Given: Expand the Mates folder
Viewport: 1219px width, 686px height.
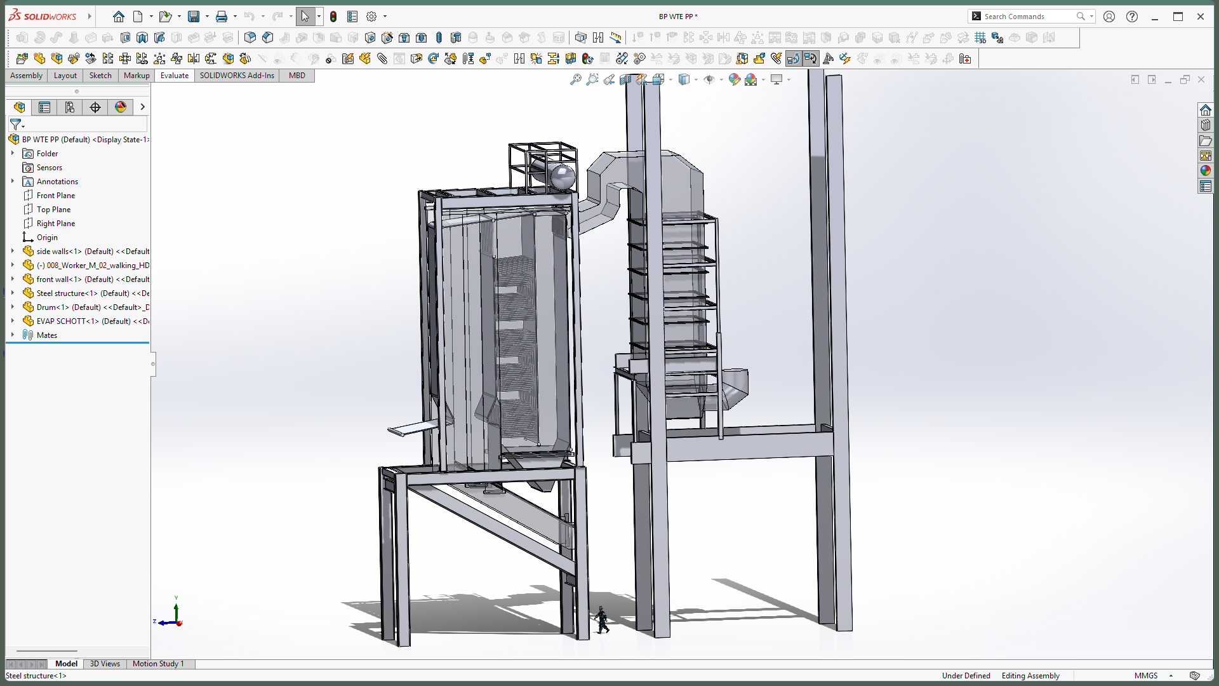Looking at the screenshot, I should tap(13, 335).
